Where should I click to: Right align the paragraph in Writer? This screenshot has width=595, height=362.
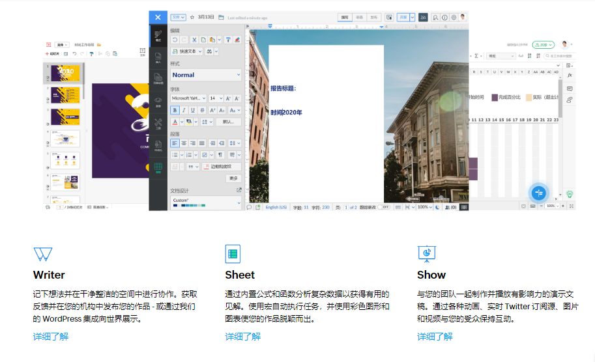click(193, 143)
